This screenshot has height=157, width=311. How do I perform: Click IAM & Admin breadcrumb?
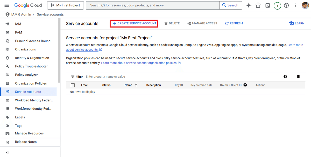click(x=21, y=14)
